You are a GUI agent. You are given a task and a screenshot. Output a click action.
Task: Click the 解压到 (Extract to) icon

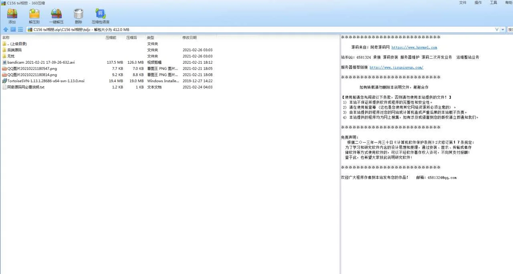pyautogui.click(x=34, y=15)
